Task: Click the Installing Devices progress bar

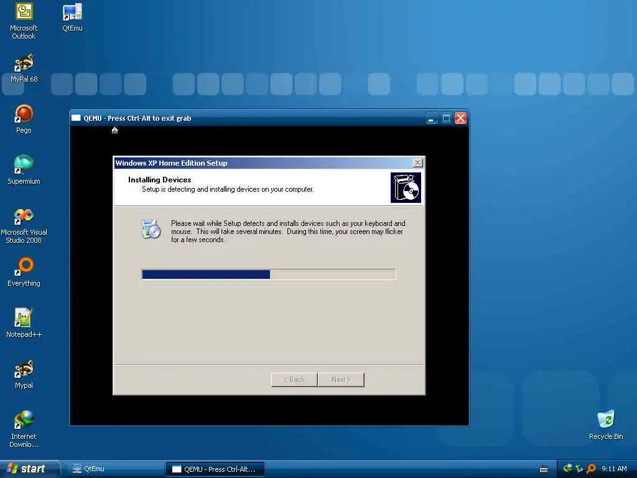Action: pyautogui.click(x=269, y=274)
